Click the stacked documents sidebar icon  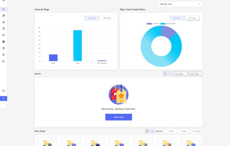pos(4,16)
